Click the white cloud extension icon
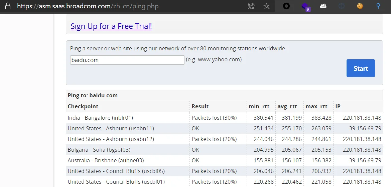 click(x=323, y=6)
